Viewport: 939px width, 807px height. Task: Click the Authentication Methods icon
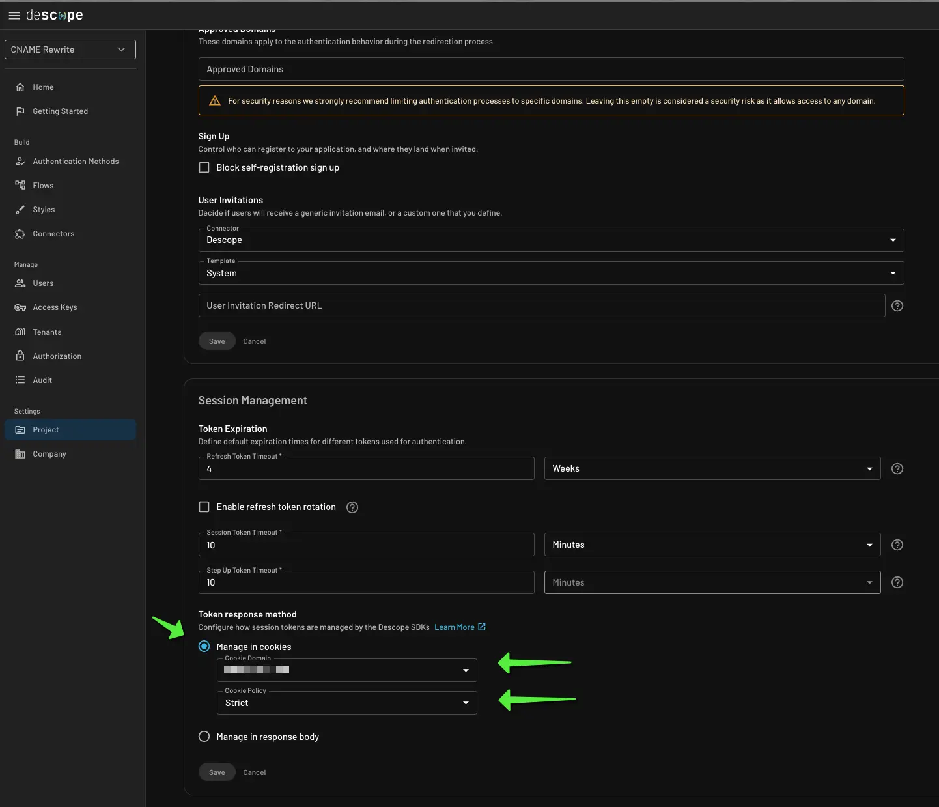pyautogui.click(x=20, y=162)
